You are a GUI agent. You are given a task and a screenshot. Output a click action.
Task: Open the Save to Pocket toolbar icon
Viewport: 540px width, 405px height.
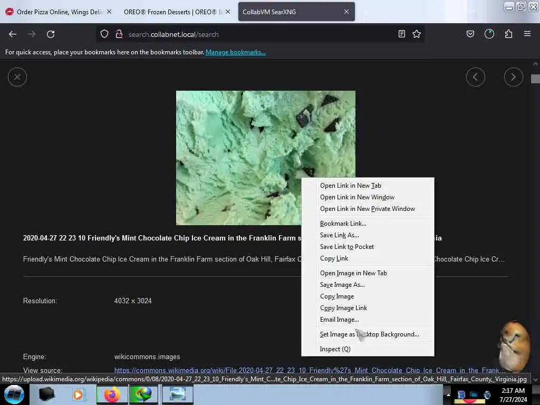point(470,34)
